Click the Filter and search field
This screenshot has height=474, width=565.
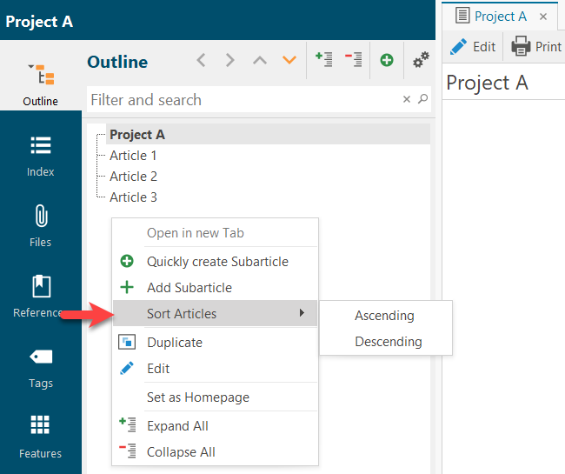[x=243, y=100]
